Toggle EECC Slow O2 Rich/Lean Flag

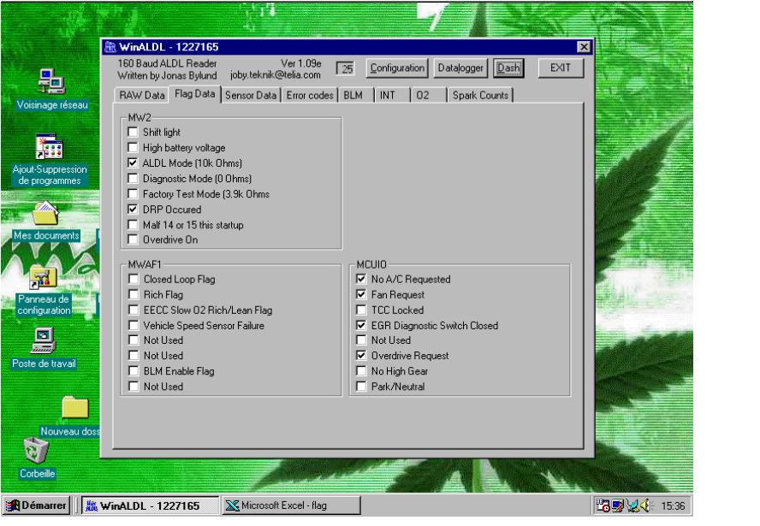(x=134, y=310)
